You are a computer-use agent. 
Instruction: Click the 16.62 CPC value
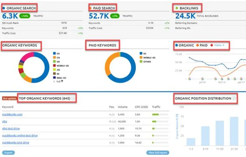point(138,143)
